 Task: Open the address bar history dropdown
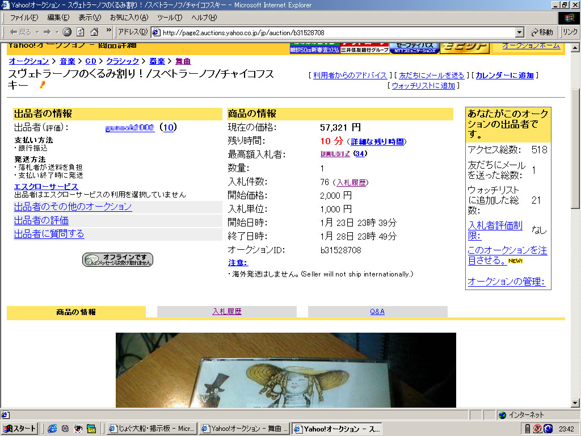[x=520, y=32]
